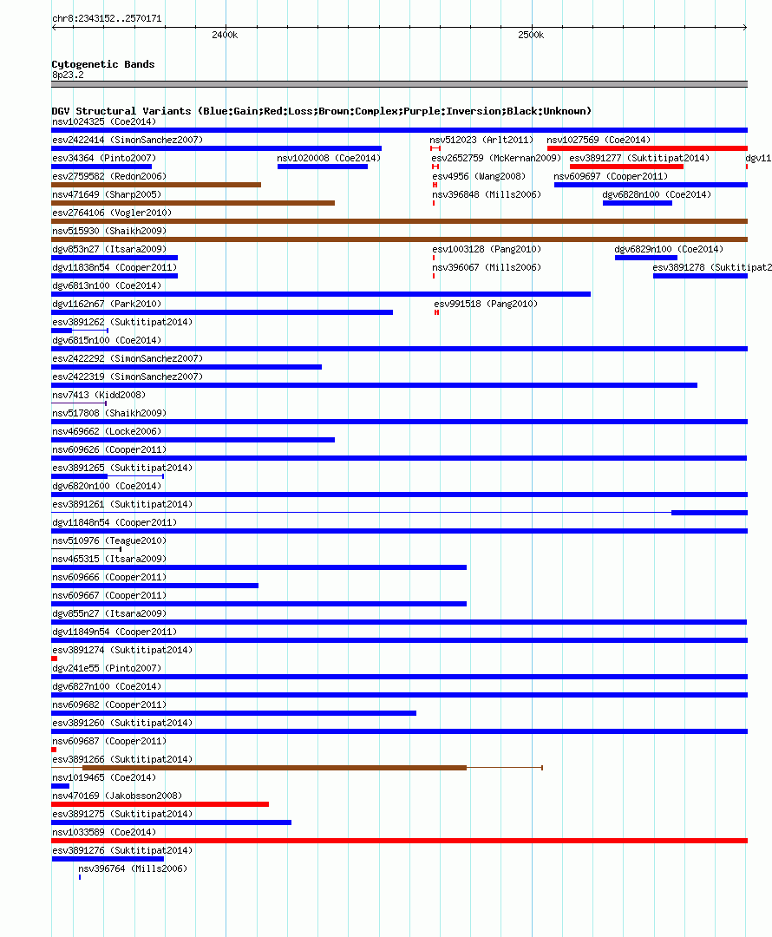
Task: Click esv1003128 (Pang2010) label
Action: pos(487,249)
